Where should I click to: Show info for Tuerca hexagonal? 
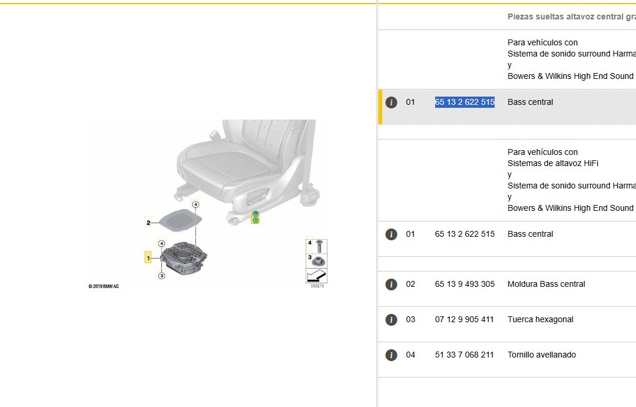point(391,320)
